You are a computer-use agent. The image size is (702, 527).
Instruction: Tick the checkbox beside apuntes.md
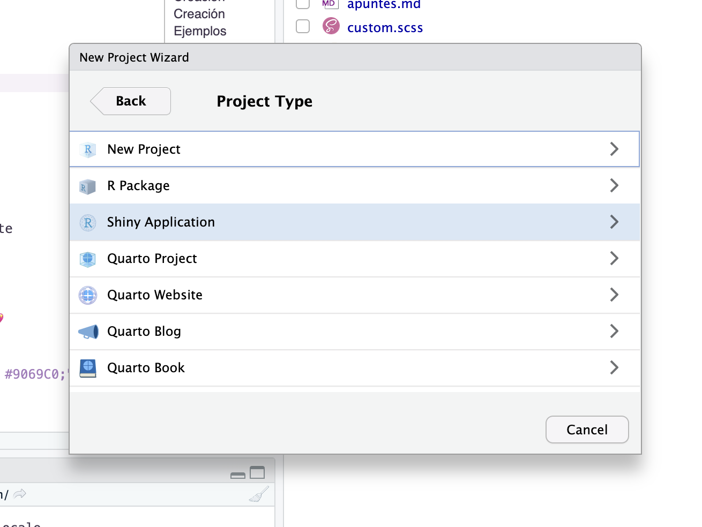303,4
